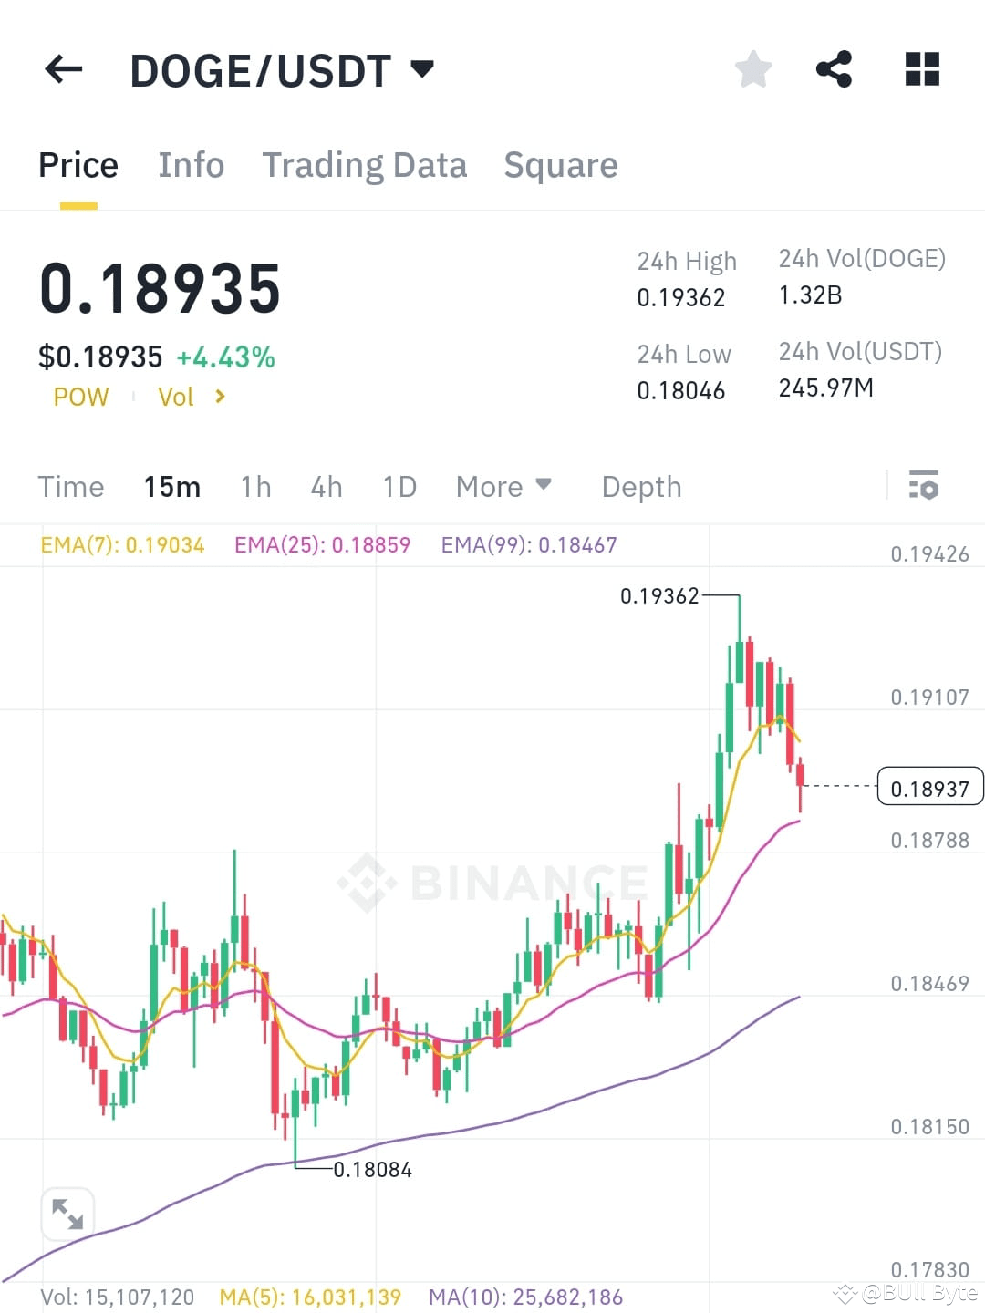Open the More timeframes dropdown
The width and height of the screenshot is (985, 1313).
(502, 486)
